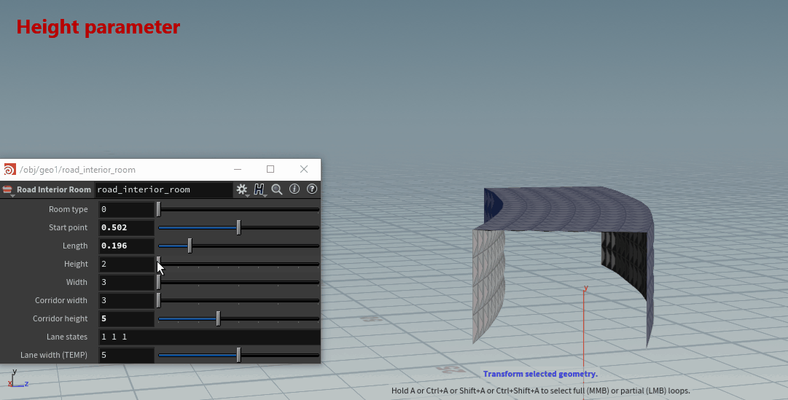This screenshot has width=788, height=400.
Task: Click the Corridor width label
Action: point(61,300)
